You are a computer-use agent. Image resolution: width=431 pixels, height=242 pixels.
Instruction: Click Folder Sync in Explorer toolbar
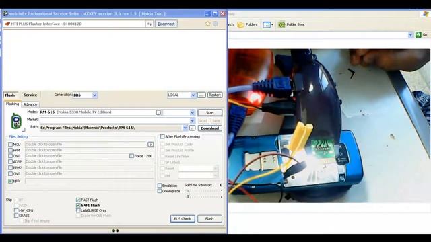coord(292,24)
